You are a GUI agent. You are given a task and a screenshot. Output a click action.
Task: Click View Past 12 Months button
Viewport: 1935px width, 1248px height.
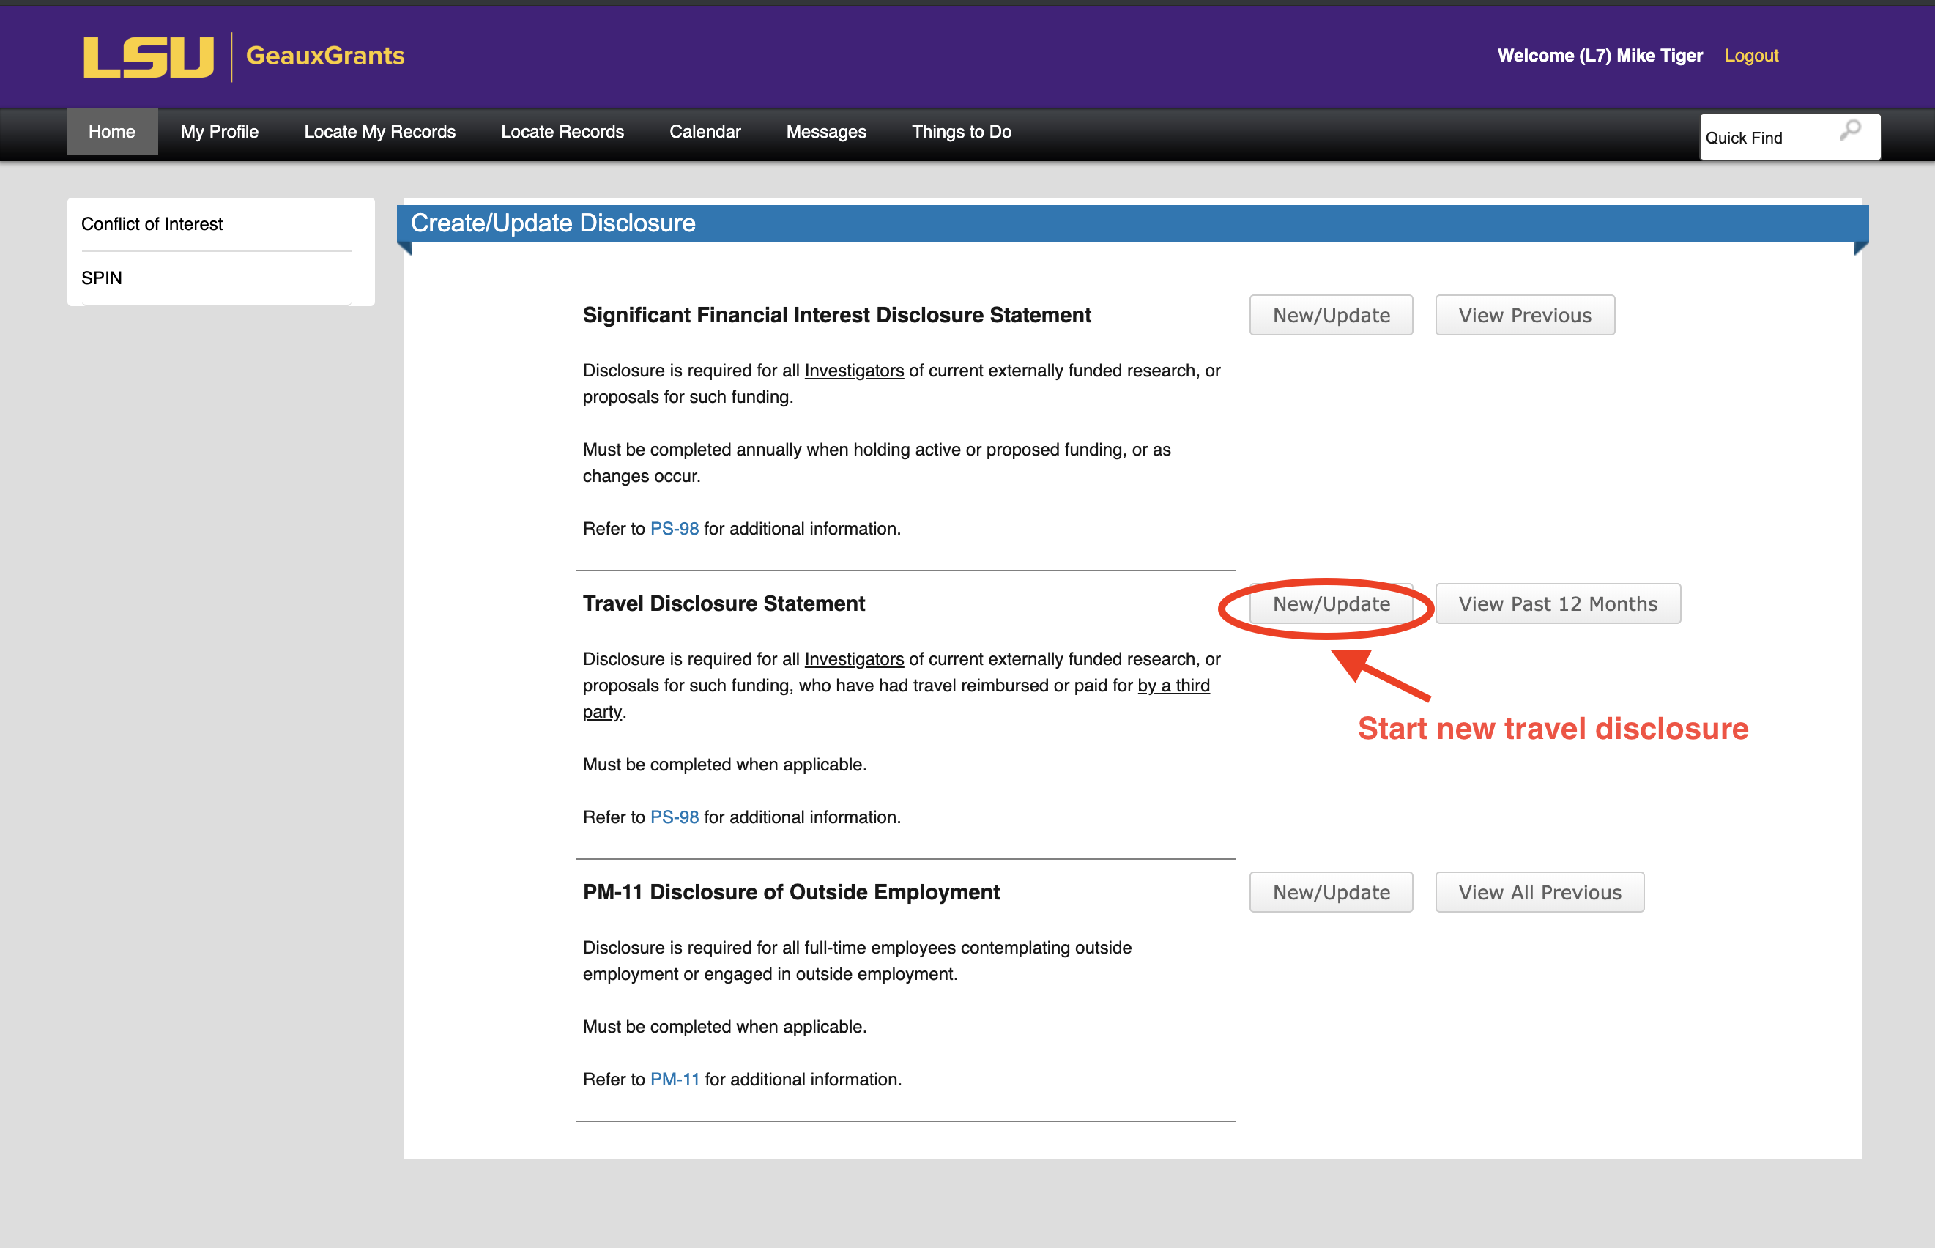click(1557, 603)
